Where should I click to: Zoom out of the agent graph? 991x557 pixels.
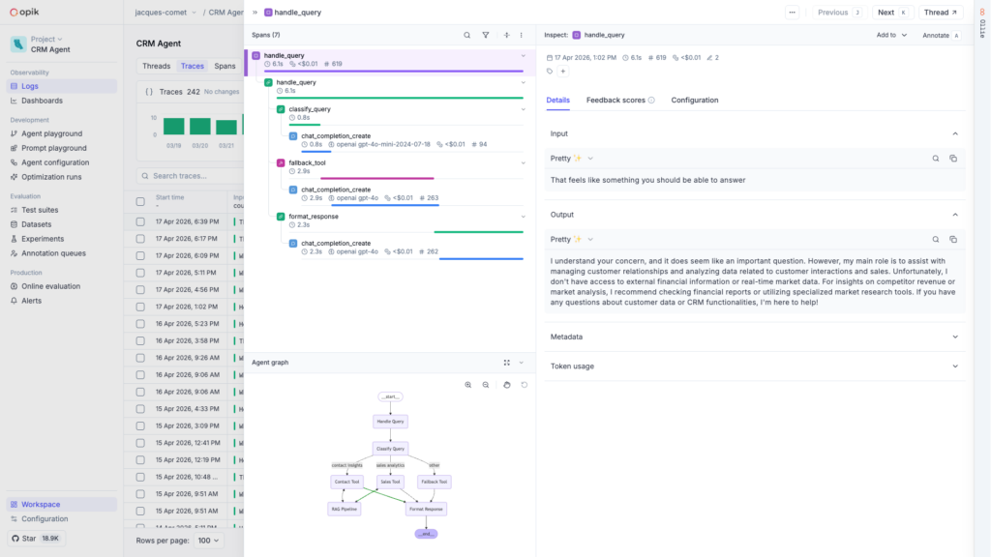pos(486,385)
